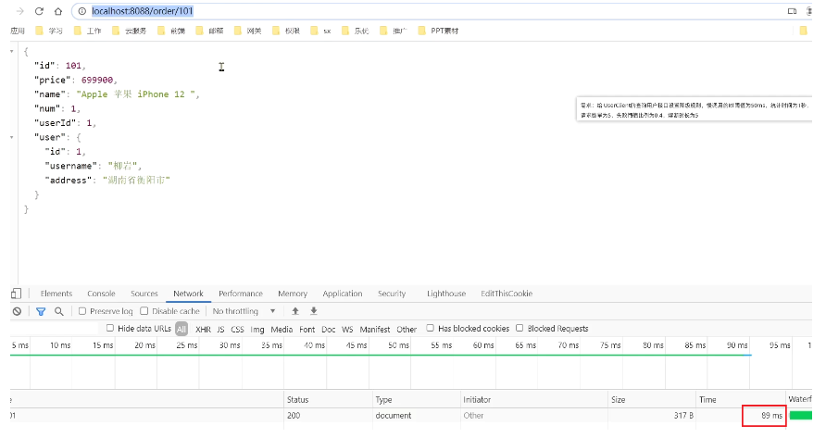Click the clear network log icon

coord(17,312)
